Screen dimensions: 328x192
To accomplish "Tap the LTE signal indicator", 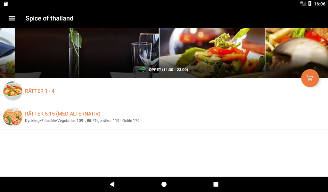I will pos(303,3).
